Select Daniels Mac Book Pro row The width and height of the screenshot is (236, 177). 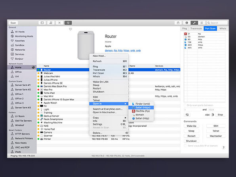[108, 86]
